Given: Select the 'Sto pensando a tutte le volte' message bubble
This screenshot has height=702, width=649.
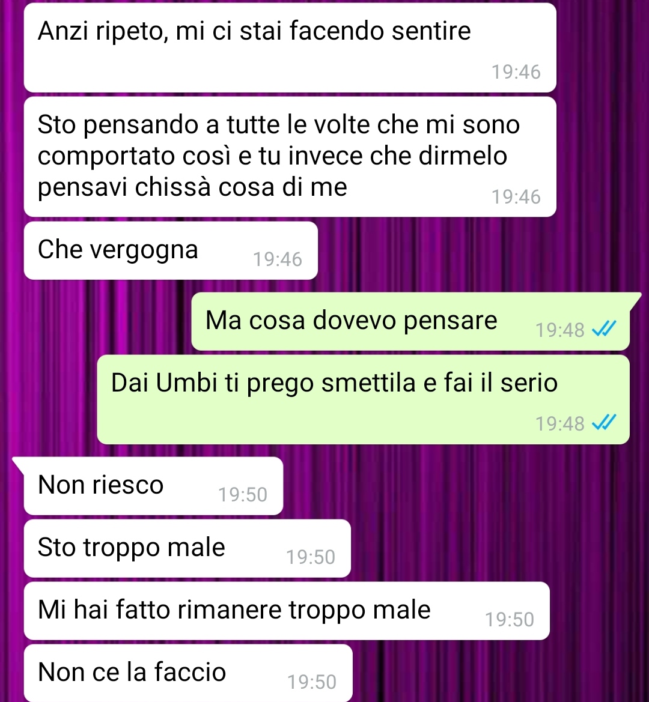Looking at the screenshot, I should (290, 157).
